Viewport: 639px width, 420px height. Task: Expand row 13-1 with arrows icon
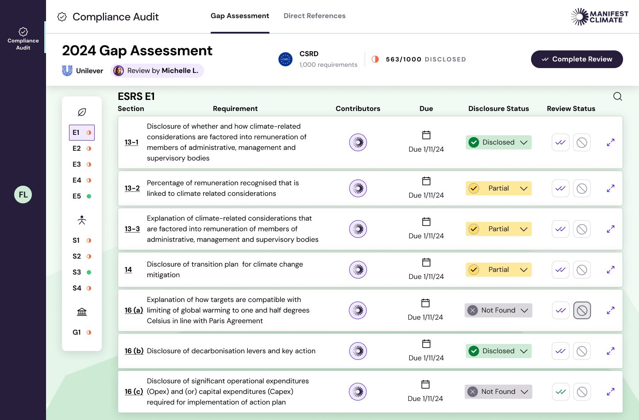(x=611, y=142)
